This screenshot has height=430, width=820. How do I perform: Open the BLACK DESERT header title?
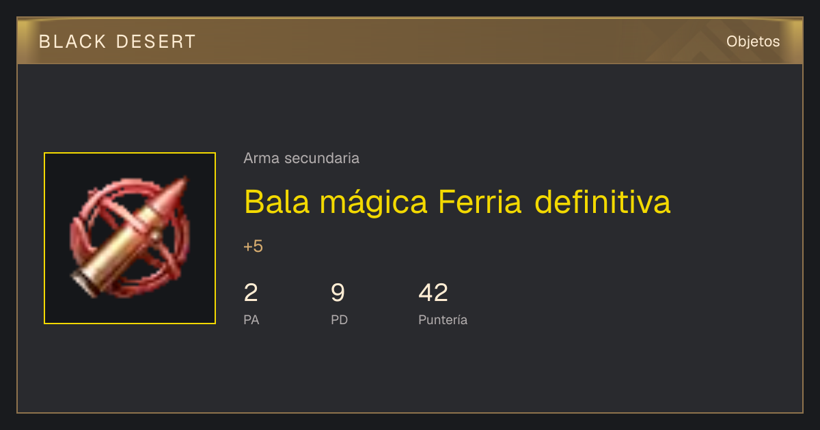118,42
